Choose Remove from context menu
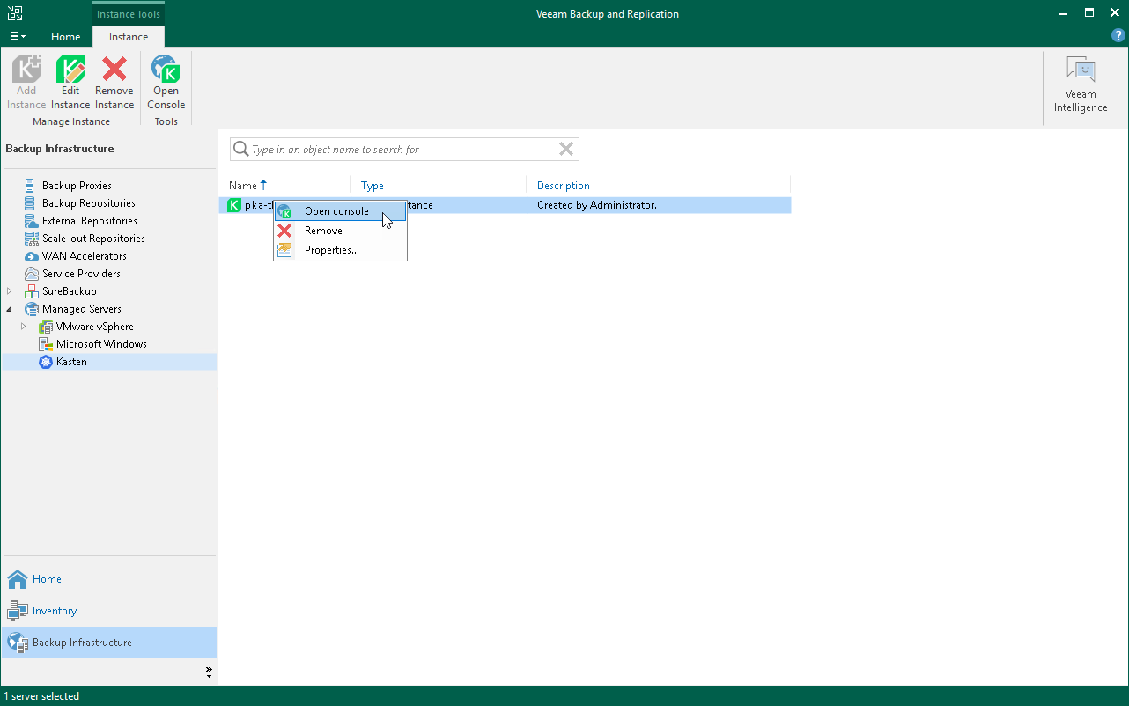Viewport: 1129px width, 706px height. pyautogui.click(x=340, y=231)
